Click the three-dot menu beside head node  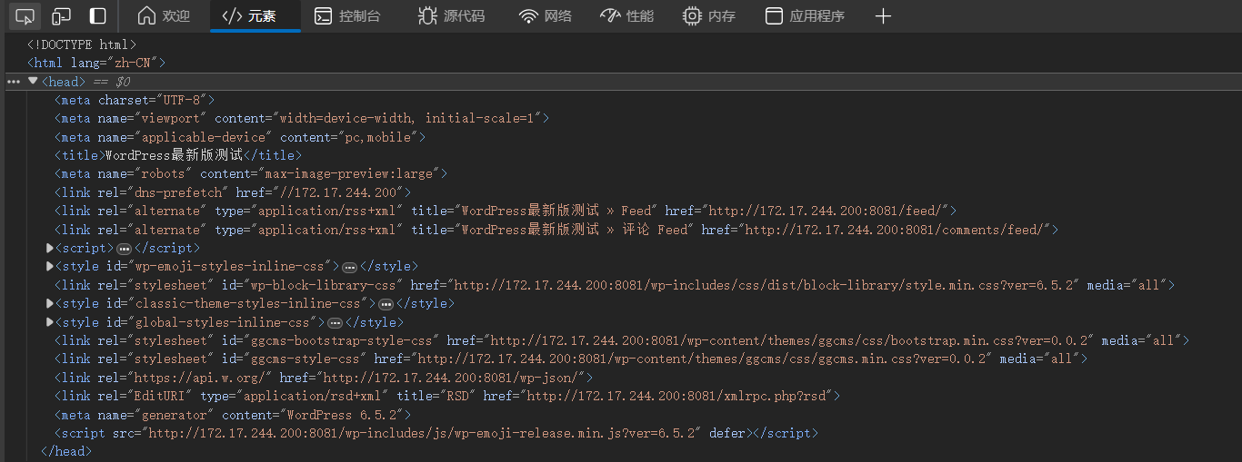point(13,82)
